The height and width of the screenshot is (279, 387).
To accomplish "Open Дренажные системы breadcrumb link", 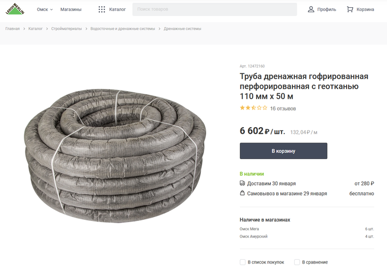I will tap(182, 29).
